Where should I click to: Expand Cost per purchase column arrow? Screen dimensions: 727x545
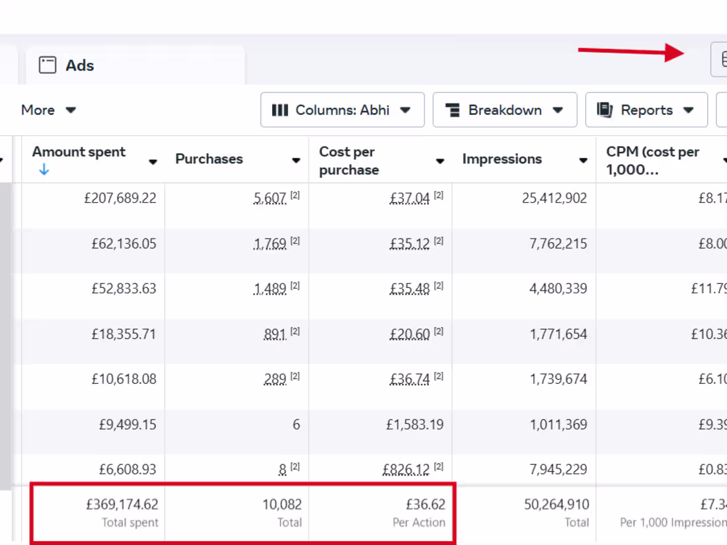[x=440, y=161]
